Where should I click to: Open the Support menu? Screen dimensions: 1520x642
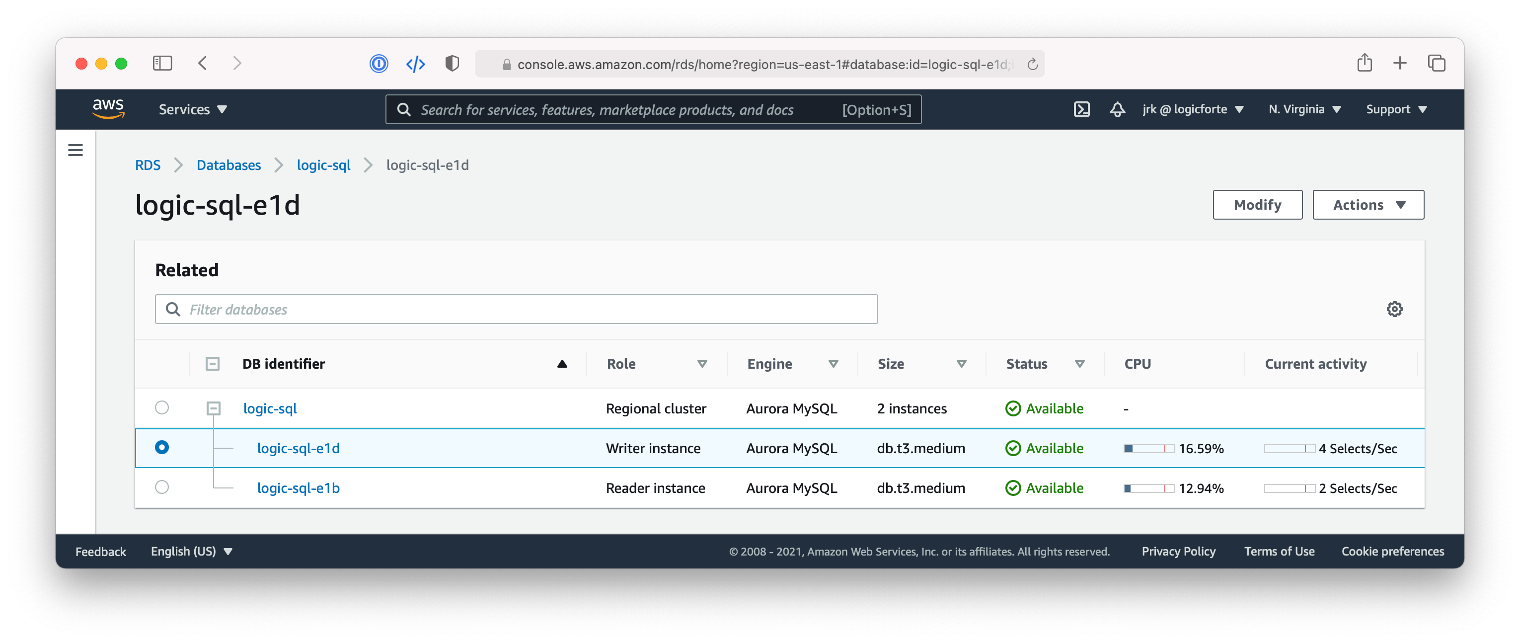(x=1396, y=109)
